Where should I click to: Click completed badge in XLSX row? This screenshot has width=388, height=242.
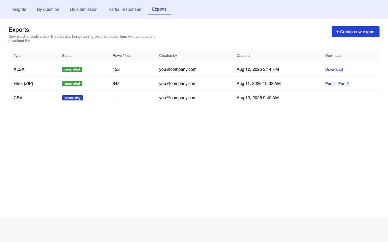[72, 69]
